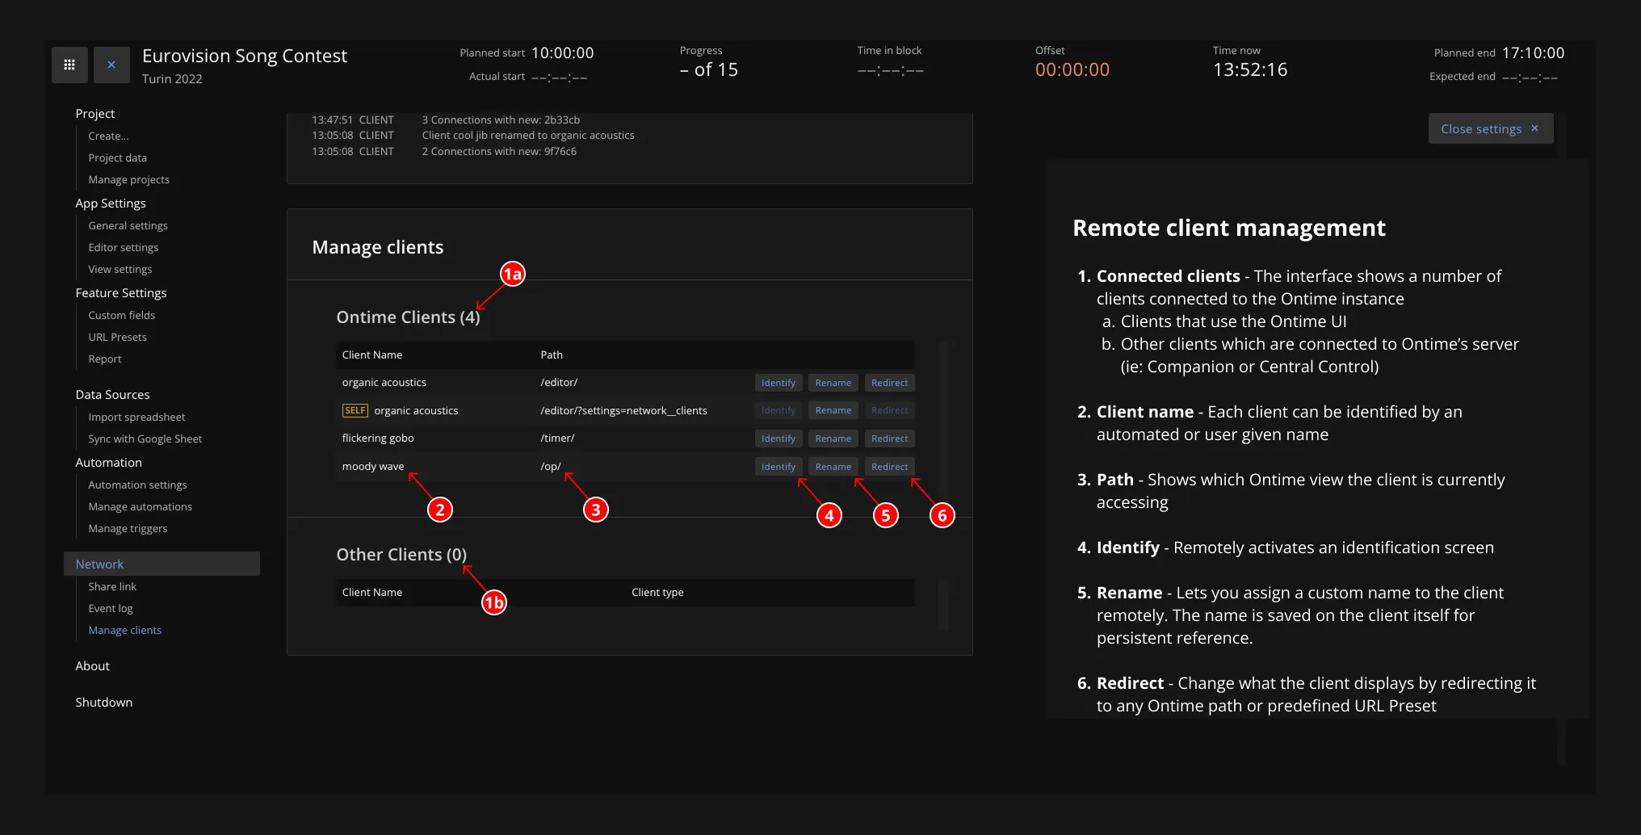Open the app grid menu icon
Image resolution: width=1641 pixels, height=835 pixels.
(69, 65)
